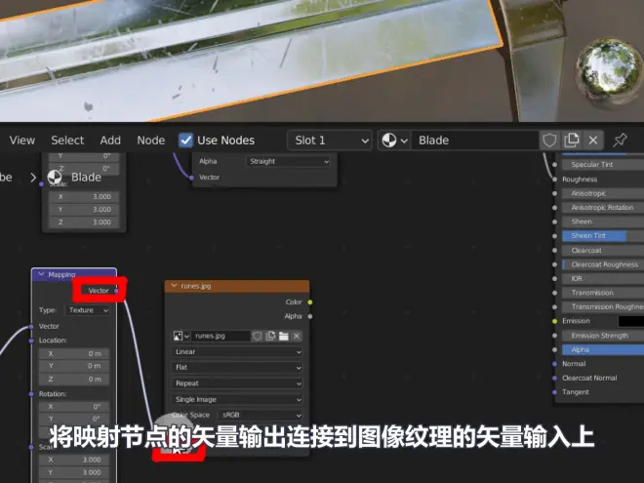
Task: Duplicate the Blade material with copy icon
Action: click(571, 141)
